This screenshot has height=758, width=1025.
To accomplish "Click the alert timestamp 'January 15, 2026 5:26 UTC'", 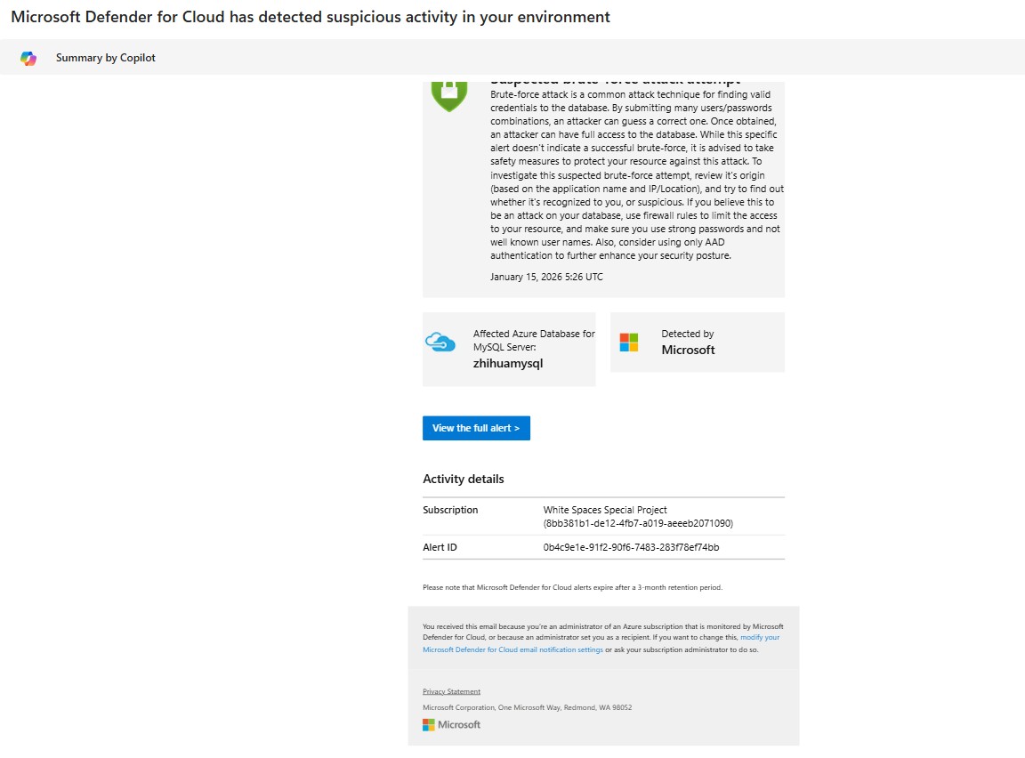I will (x=547, y=277).
